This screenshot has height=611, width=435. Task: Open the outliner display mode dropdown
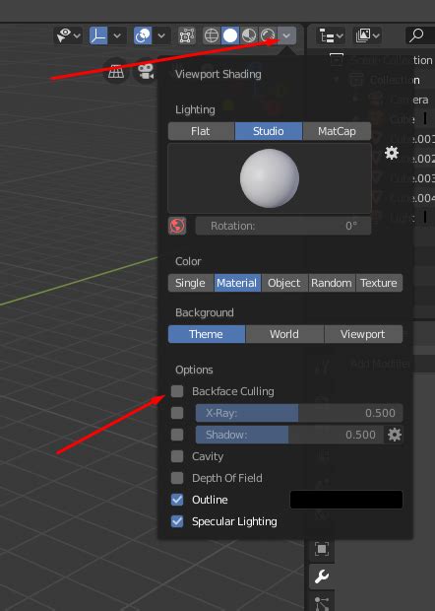(x=331, y=36)
